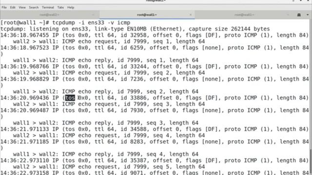Screen dimensions: 312x175
Task: Open the new tab icon in tab bar
Action: point(299,15)
